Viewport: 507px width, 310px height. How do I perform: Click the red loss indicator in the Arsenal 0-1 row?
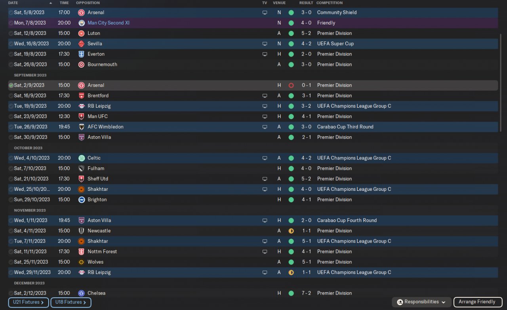pyautogui.click(x=291, y=85)
